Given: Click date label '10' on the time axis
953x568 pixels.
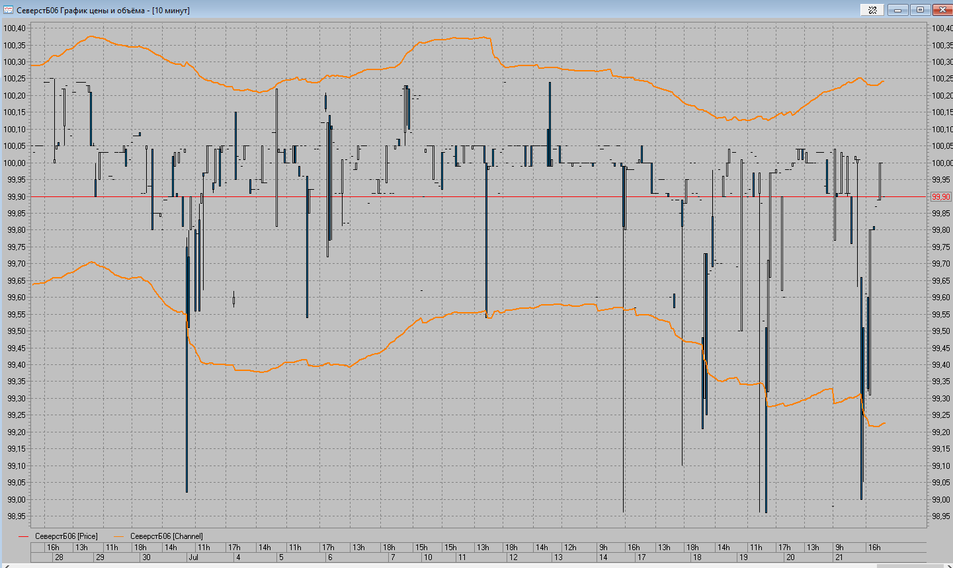Looking at the screenshot, I should (x=428, y=557).
